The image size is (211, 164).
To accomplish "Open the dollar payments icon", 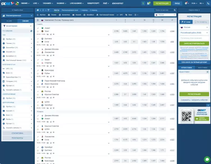I will (x=143, y=3).
